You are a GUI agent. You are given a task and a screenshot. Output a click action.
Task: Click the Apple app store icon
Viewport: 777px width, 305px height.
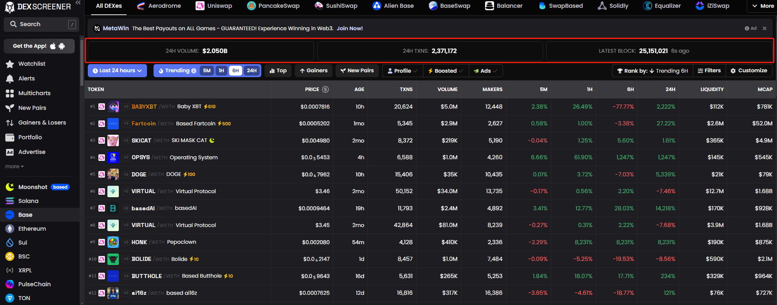pos(53,46)
